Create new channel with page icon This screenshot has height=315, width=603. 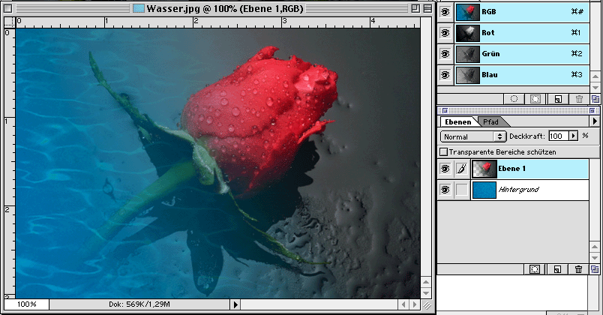pyautogui.click(x=557, y=98)
